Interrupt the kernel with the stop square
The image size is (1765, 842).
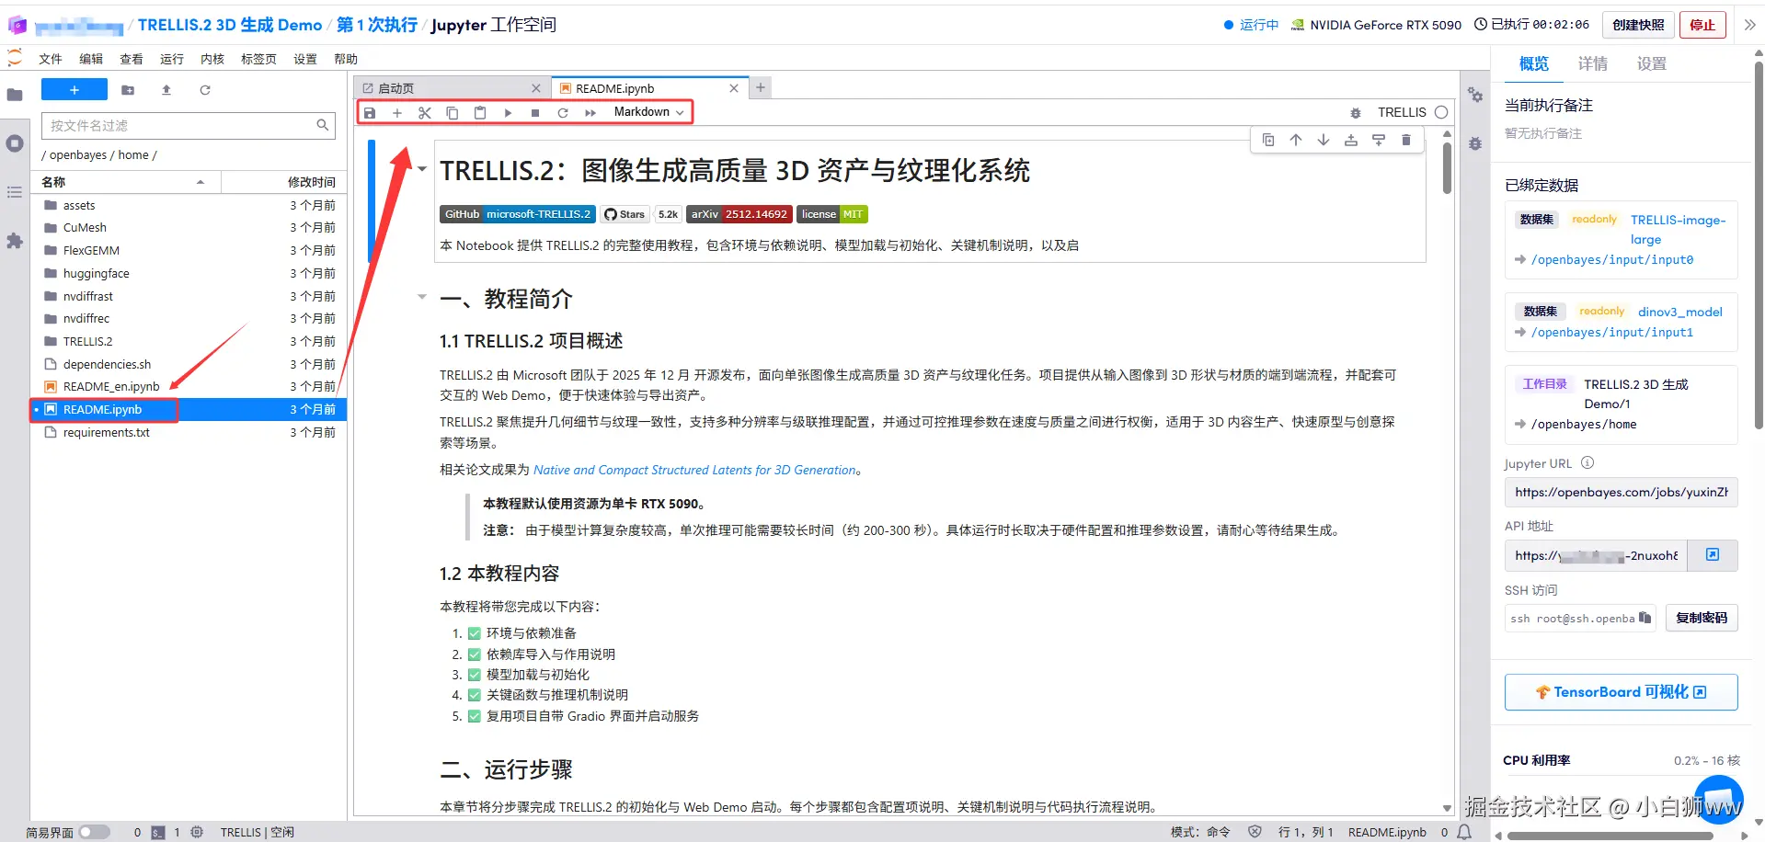535,113
